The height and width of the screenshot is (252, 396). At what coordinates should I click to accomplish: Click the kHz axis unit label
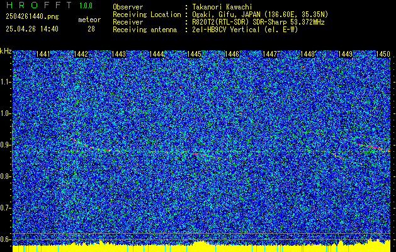click(6, 51)
